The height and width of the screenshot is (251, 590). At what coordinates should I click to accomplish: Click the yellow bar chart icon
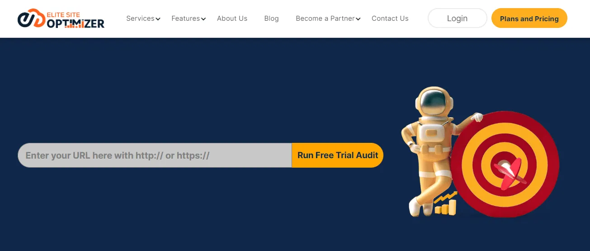[x=445, y=208]
